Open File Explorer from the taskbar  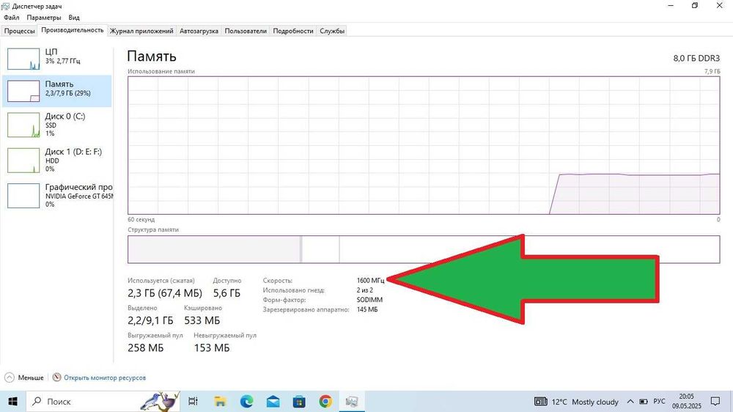pyautogui.click(x=220, y=401)
